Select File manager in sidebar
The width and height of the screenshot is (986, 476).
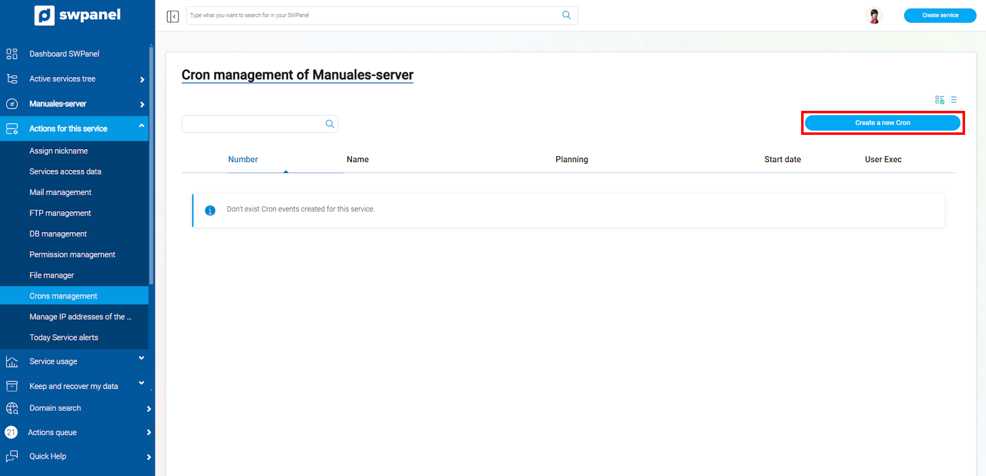tap(52, 275)
